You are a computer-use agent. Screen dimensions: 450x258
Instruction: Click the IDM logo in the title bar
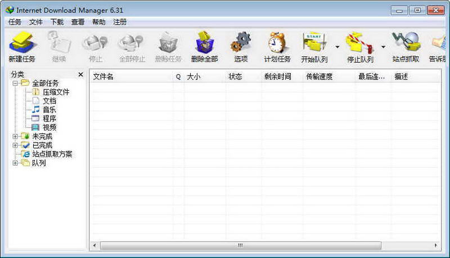pyautogui.click(x=10, y=10)
